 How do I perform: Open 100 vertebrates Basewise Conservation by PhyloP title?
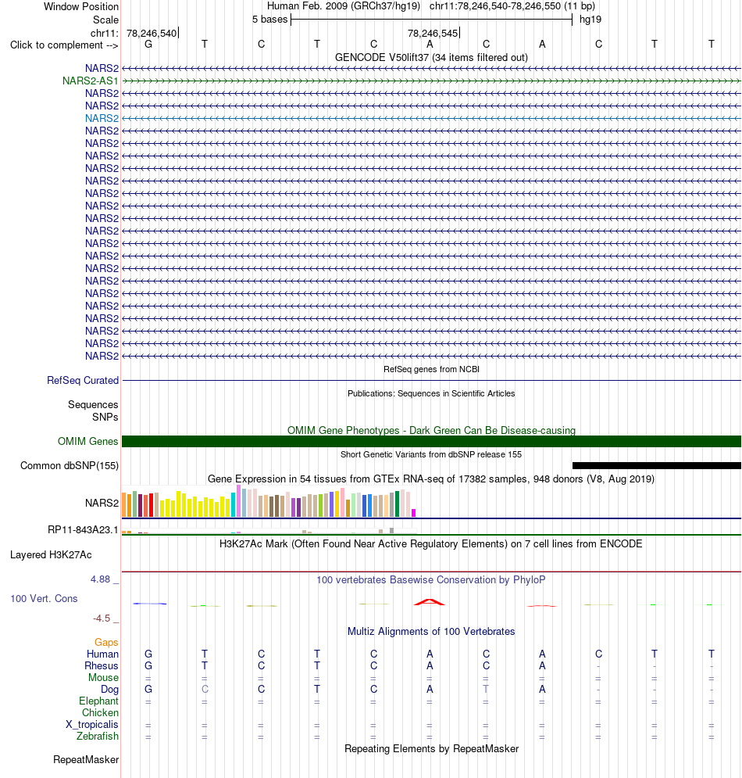(431, 580)
